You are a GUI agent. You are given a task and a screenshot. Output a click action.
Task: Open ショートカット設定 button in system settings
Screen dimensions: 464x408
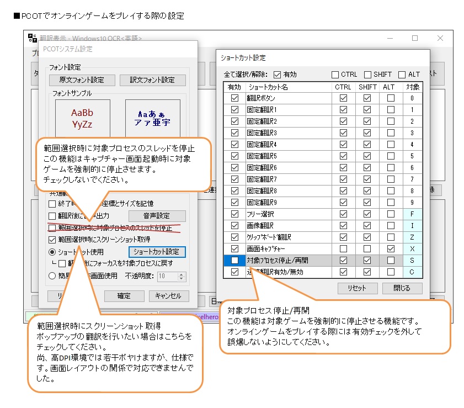point(157,252)
